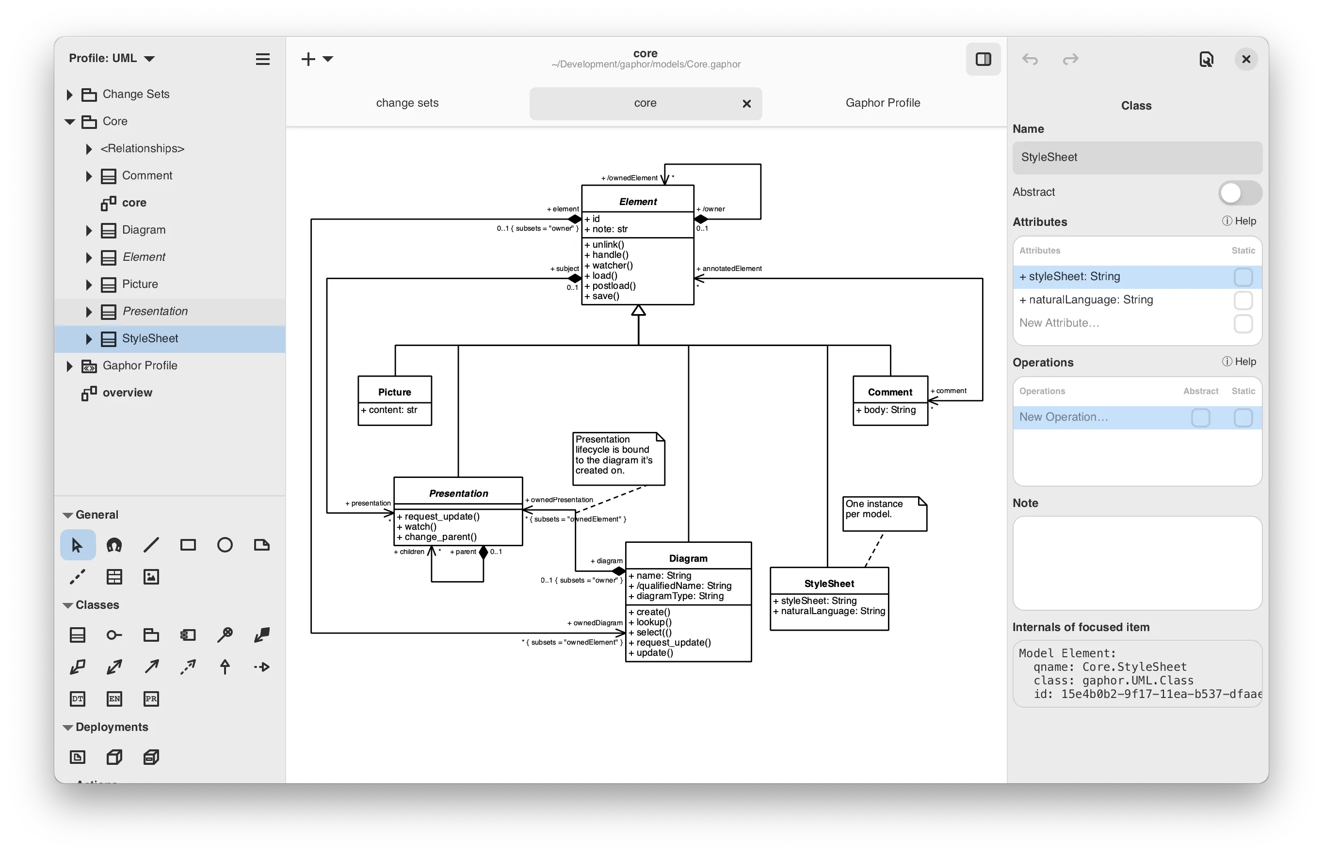Switch to the Gaphor Profile tab
1323x855 pixels.
pyautogui.click(x=882, y=103)
